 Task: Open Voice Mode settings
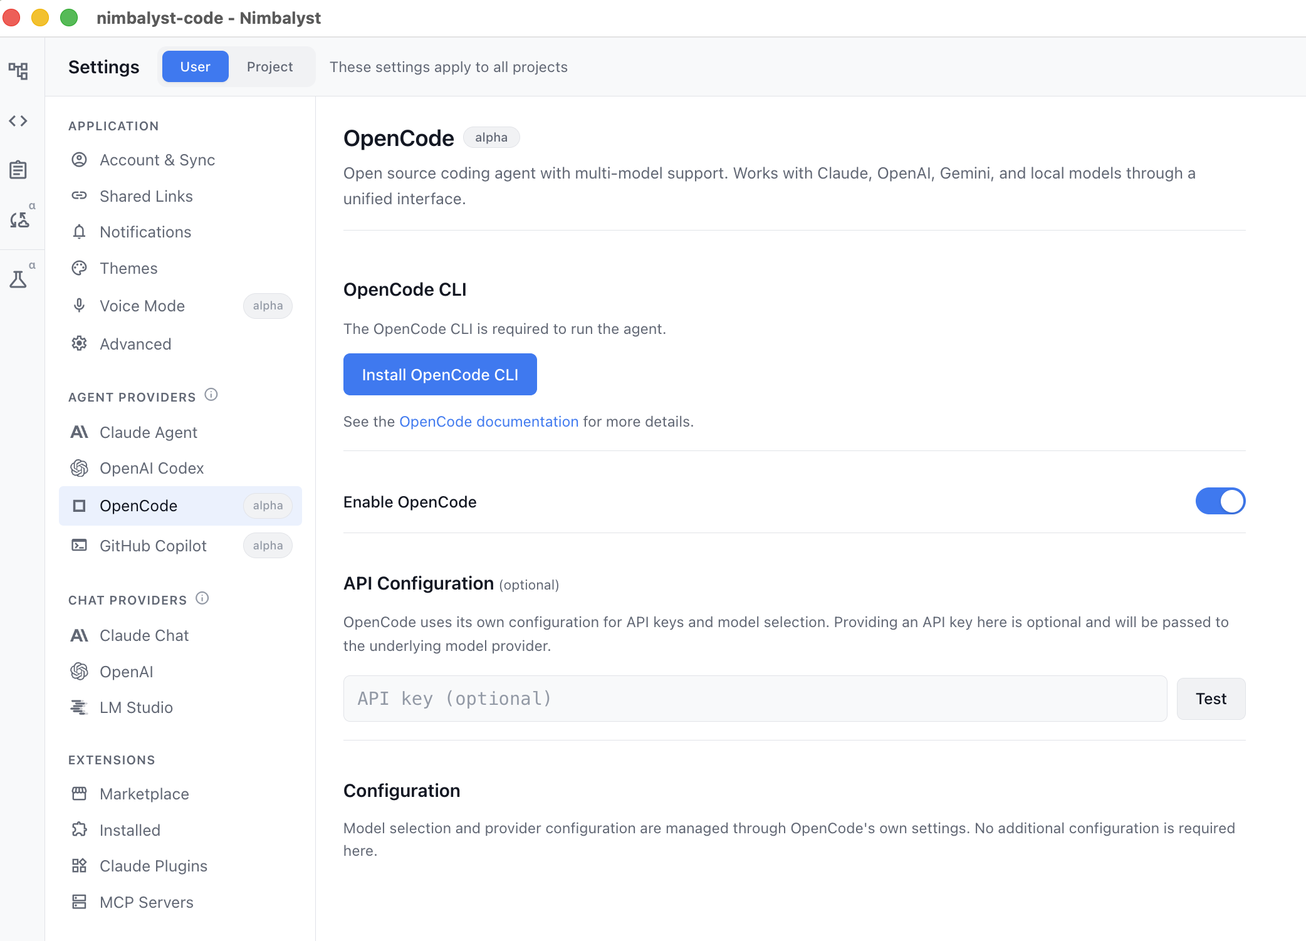pos(180,306)
